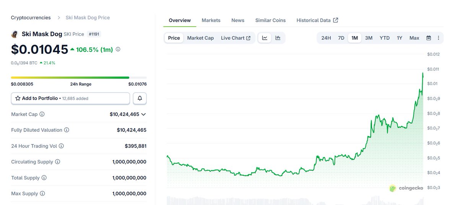Set chart range to 7D
The image size is (459, 205).
tap(341, 38)
